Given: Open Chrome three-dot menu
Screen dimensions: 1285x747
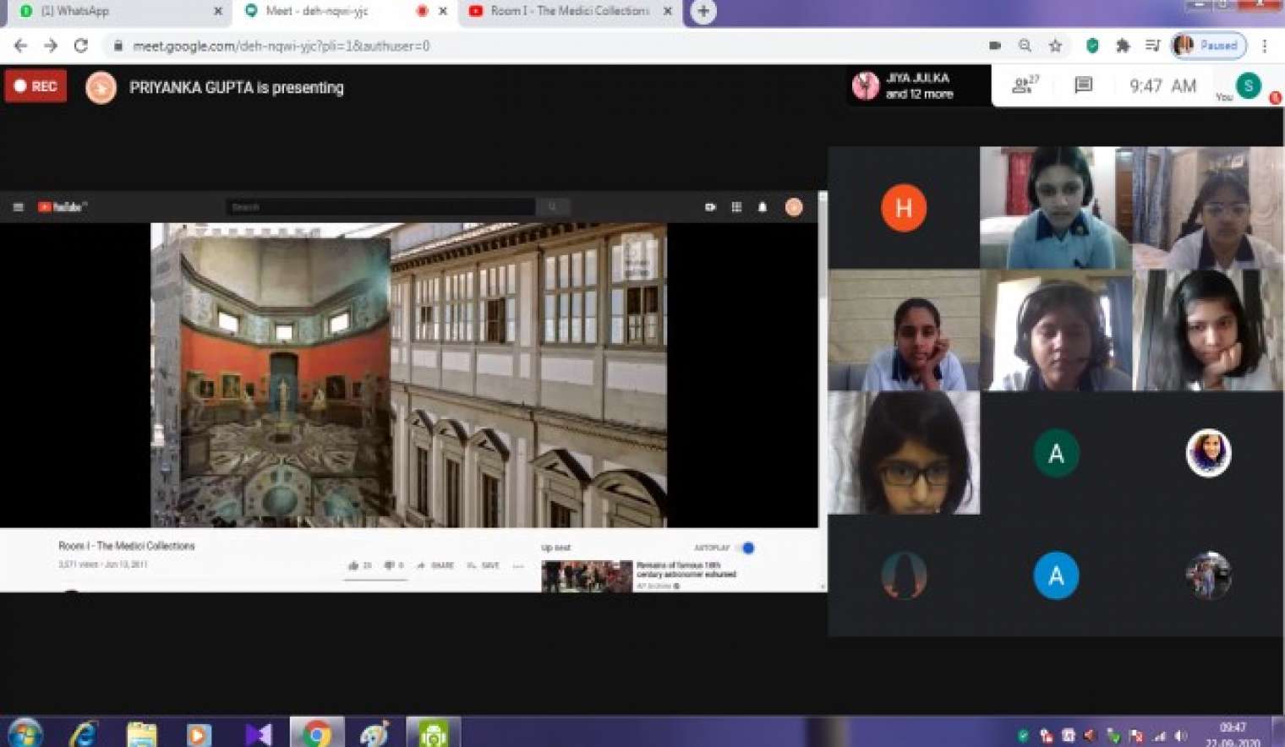Looking at the screenshot, I should pos(1265,46).
